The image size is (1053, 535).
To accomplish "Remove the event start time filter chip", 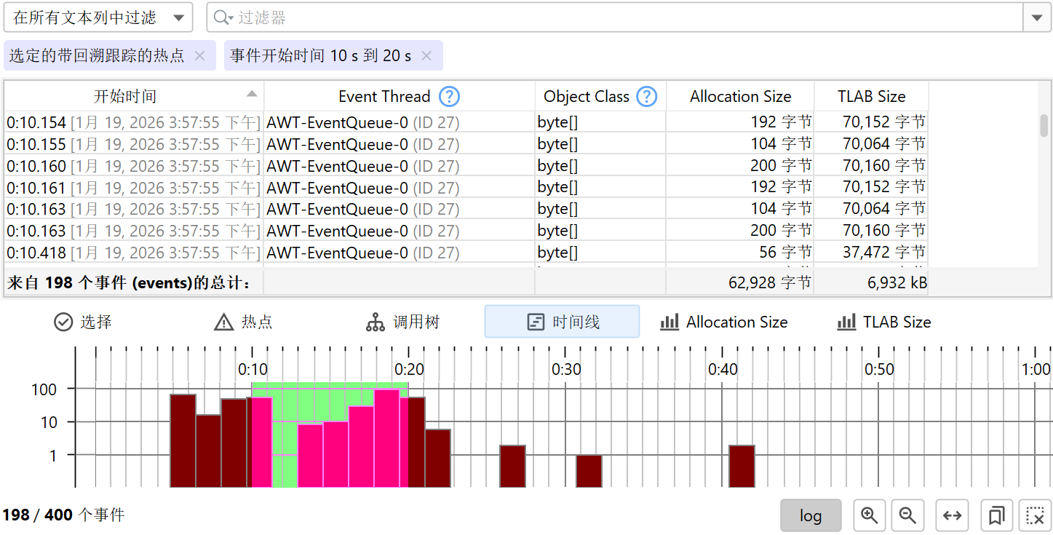I will [426, 56].
